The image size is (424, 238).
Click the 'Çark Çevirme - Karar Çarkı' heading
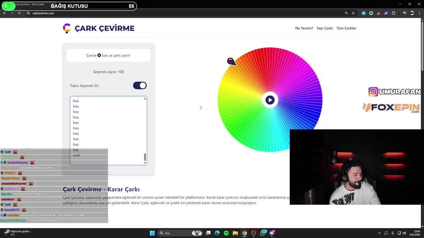pyautogui.click(x=101, y=189)
